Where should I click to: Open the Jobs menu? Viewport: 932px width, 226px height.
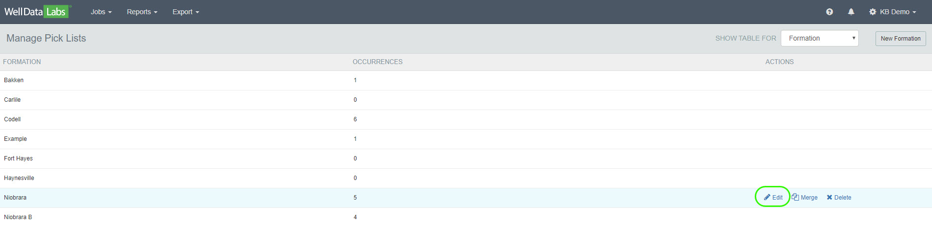coord(101,12)
